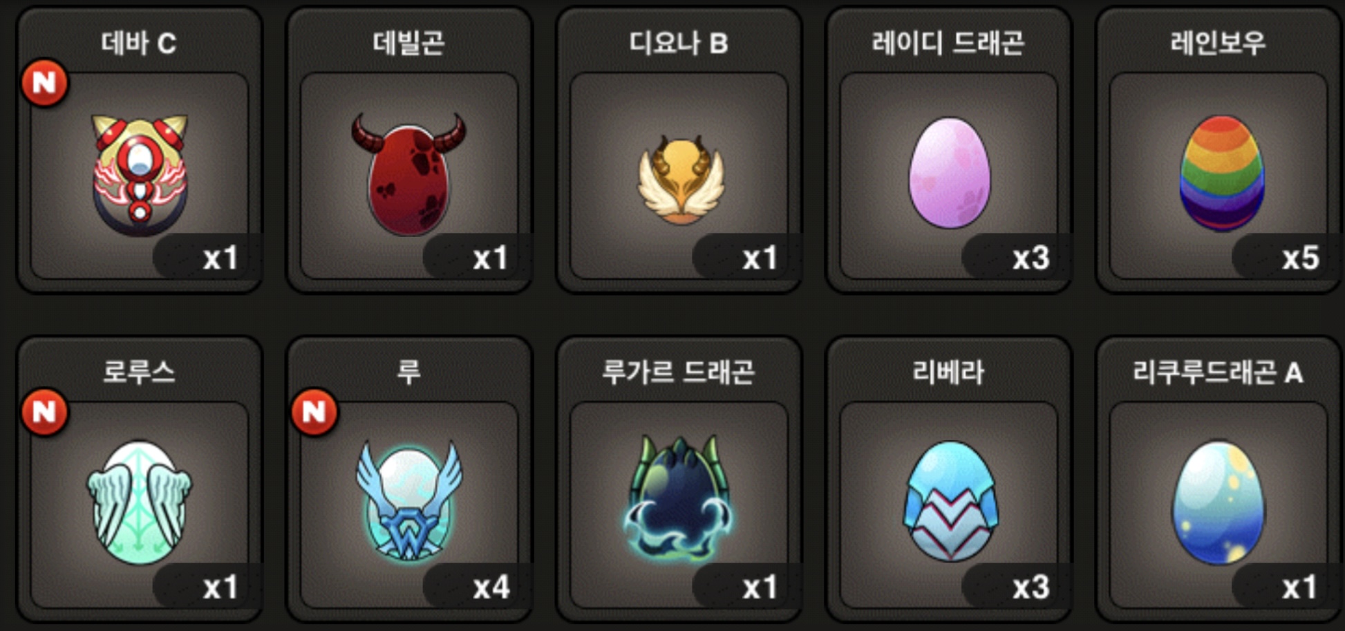Click the N badge on 루 card
The height and width of the screenshot is (631, 1345).
click(314, 412)
